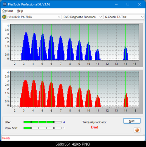Click the PlexTools XL app icon in title bar
The image size is (146, 147).
click(x=4, y=4)
